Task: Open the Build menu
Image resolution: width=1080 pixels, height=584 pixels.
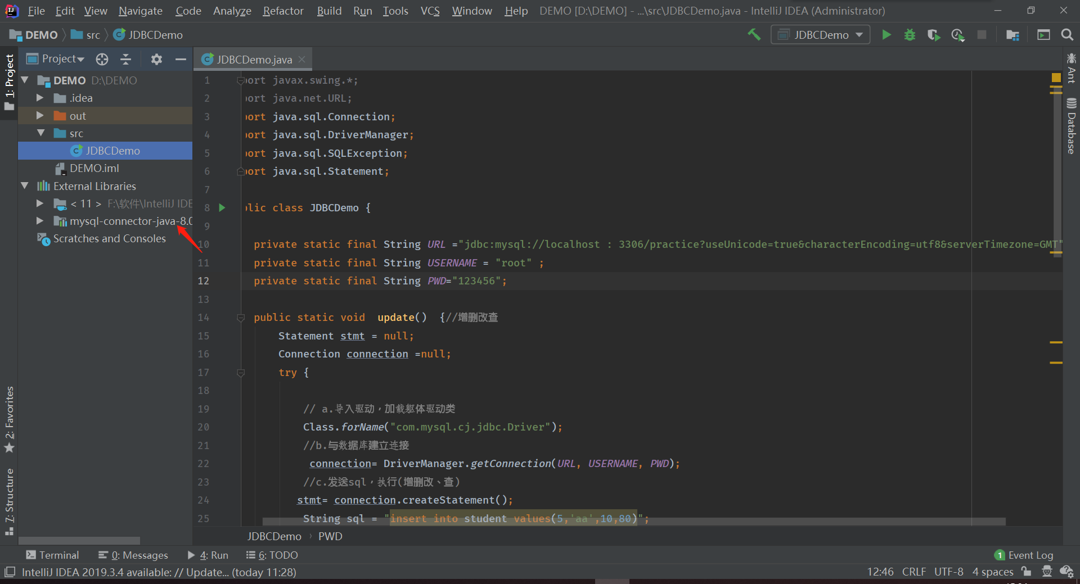Action: [x=329, y=11]
